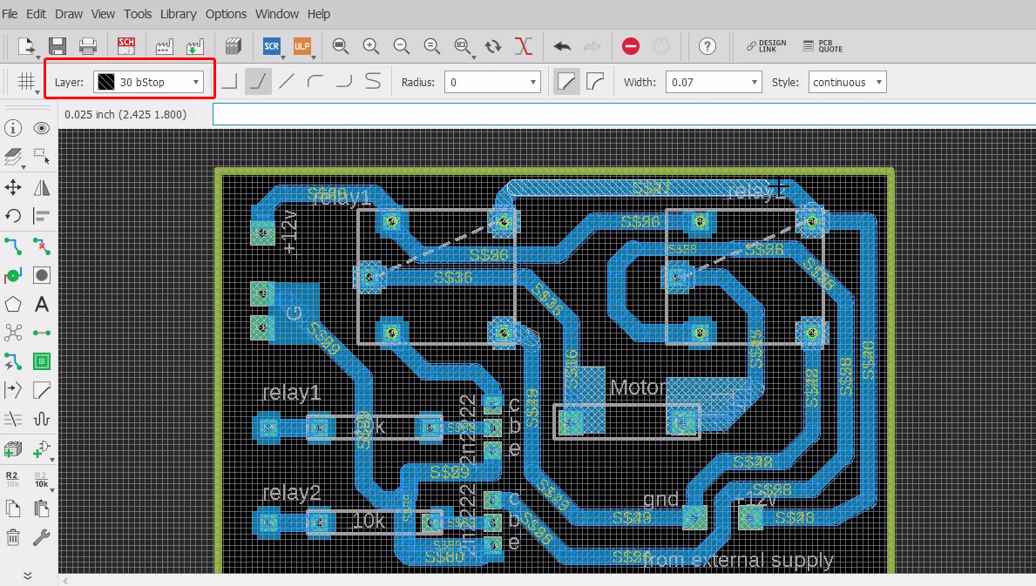Open the Tools menu
Viewport: 1036px width, 586px height.
coord(138,14)
